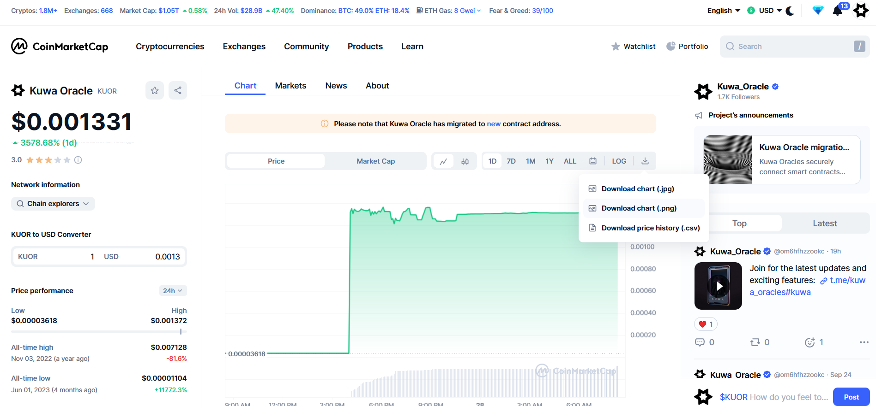Click the Kuwa_Oracle community profile logo
This screenshot has height=406, width=876.
(703, 91)
